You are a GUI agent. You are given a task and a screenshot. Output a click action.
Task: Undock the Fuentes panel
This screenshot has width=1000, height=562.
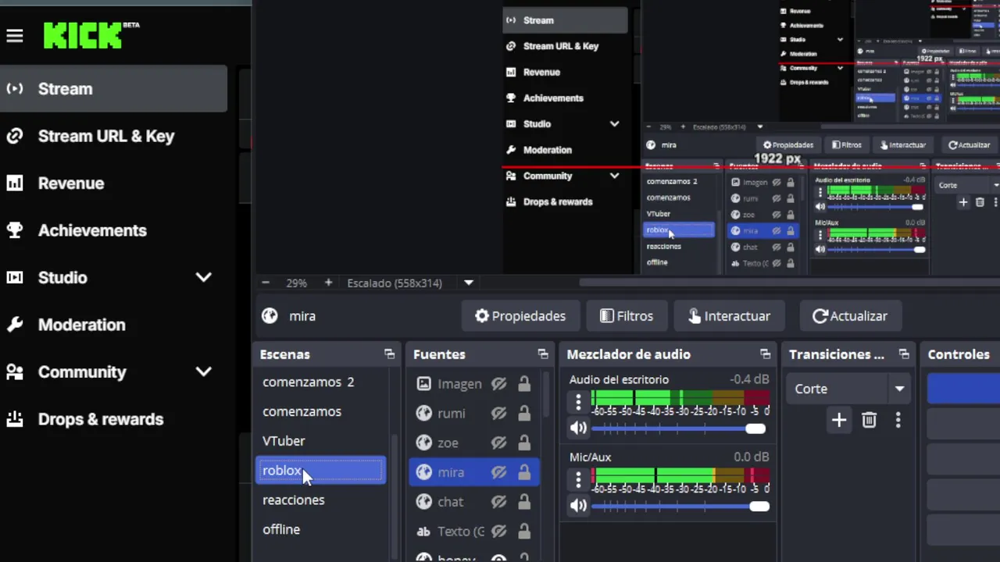point(543,354)
